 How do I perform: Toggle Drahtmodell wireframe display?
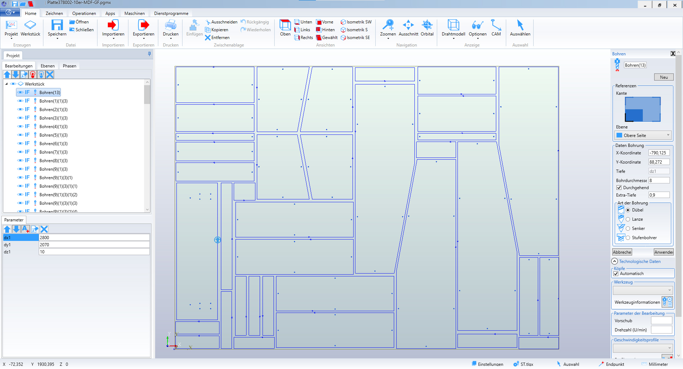453,26
